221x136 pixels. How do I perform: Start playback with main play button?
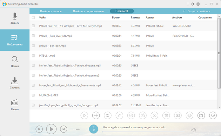(x=52, y=129)
